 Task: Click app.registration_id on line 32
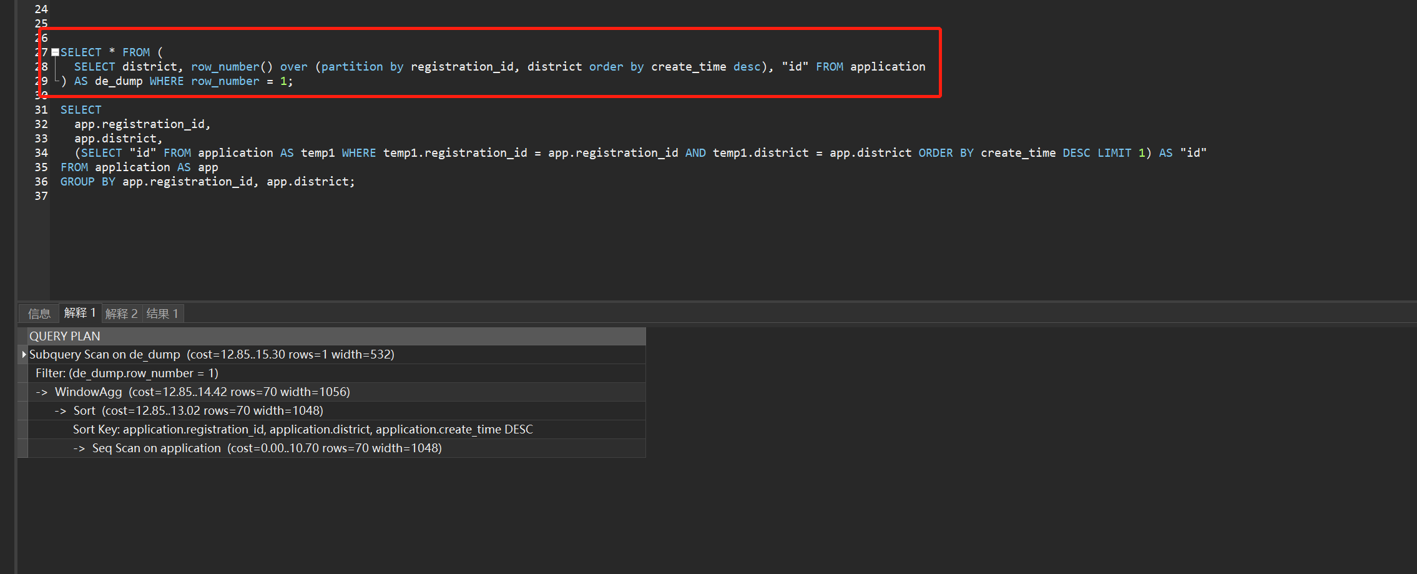(139, 124)
